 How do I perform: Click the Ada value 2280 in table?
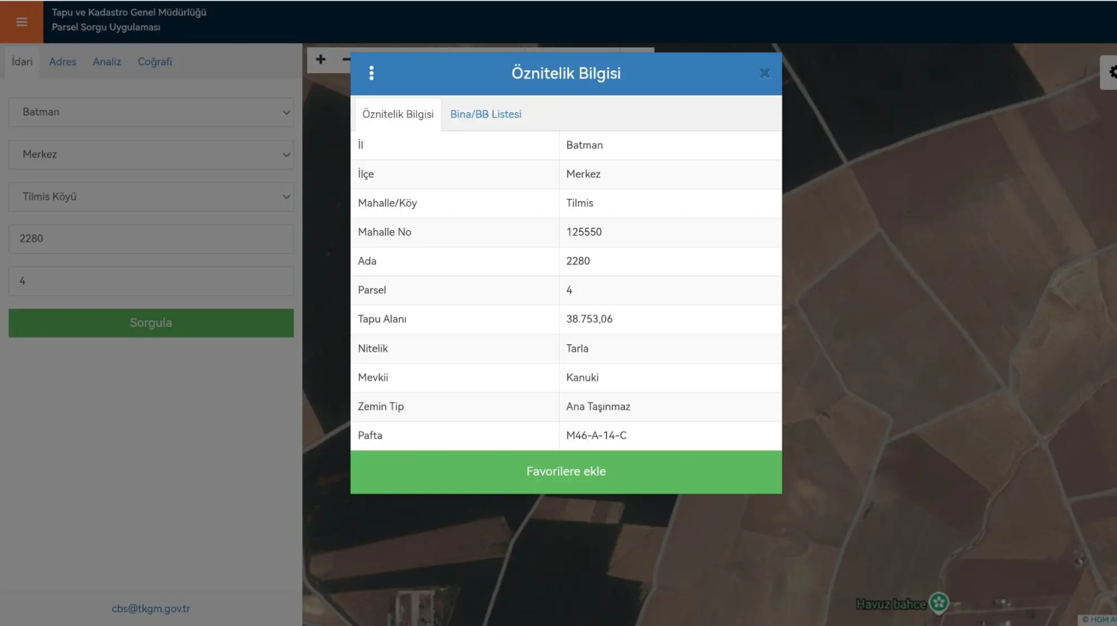(577, 261)
